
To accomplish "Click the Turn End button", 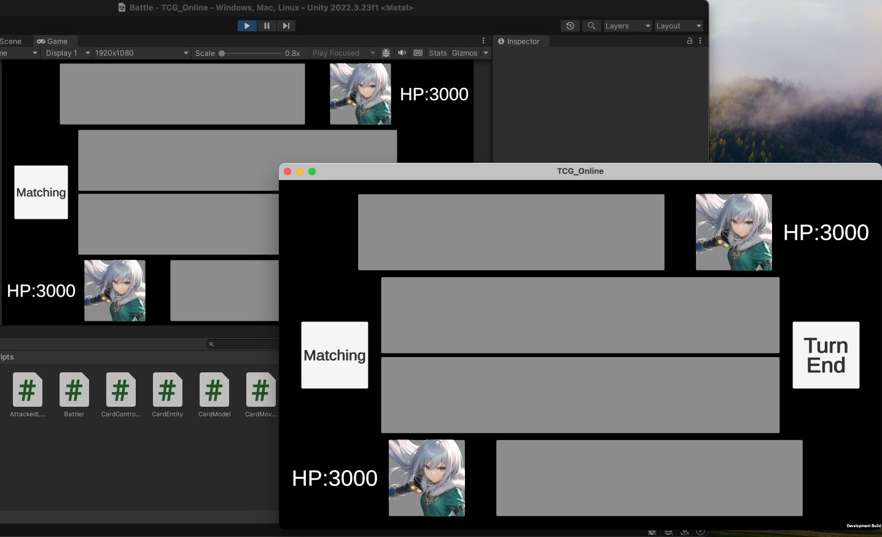I will pos(825,355).
